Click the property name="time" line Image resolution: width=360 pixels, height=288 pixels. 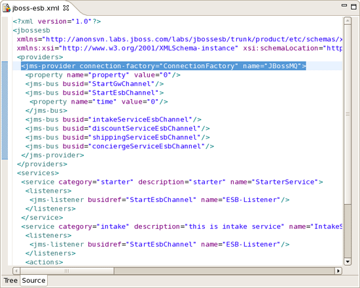(x=99, y=102)
